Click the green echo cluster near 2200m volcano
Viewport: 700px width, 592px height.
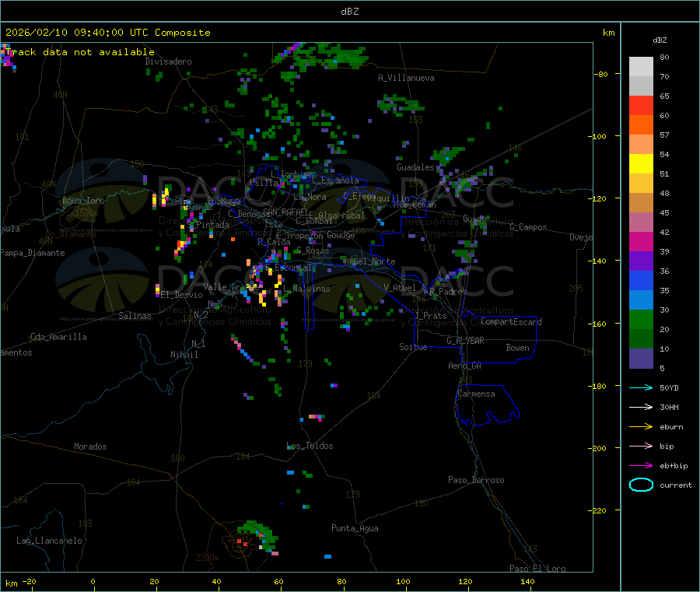(258, 534)
